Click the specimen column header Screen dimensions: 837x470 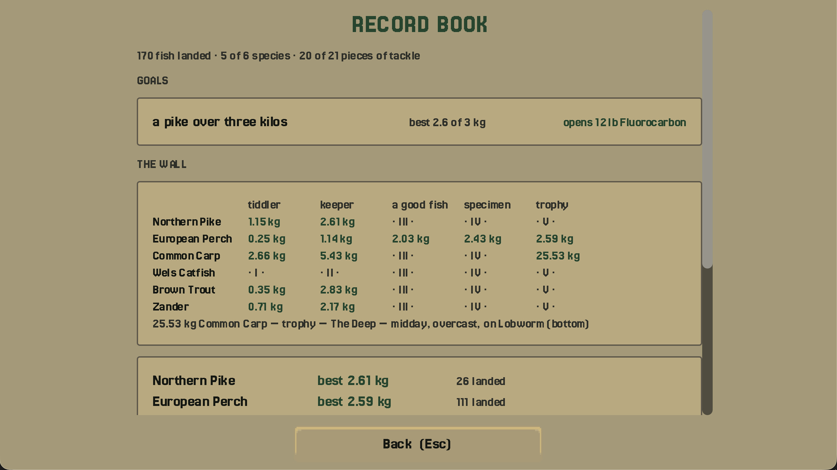487,205
